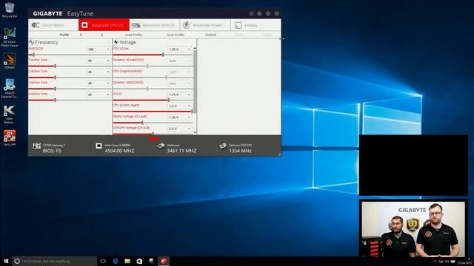Viewport: 474px width, 266px height.
Task: Click the 3 Active Core slider handle
Action: click(x=55, y=89)
